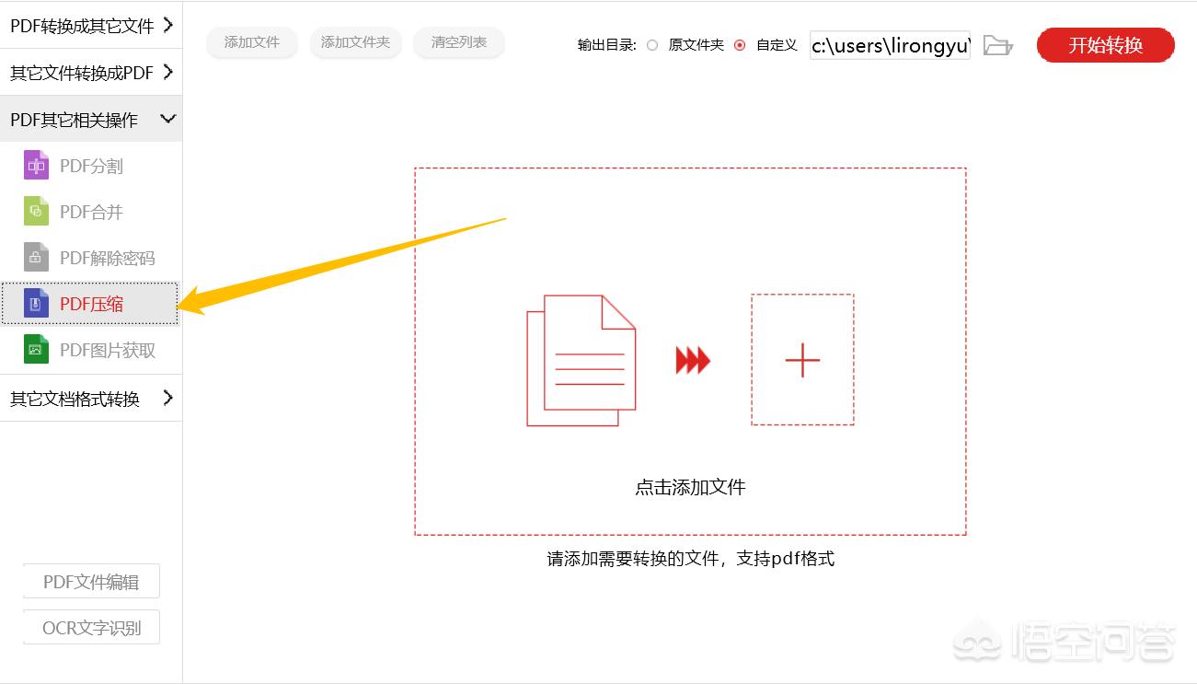Select the PDF分割 split icon

click(x=35, y=165)
